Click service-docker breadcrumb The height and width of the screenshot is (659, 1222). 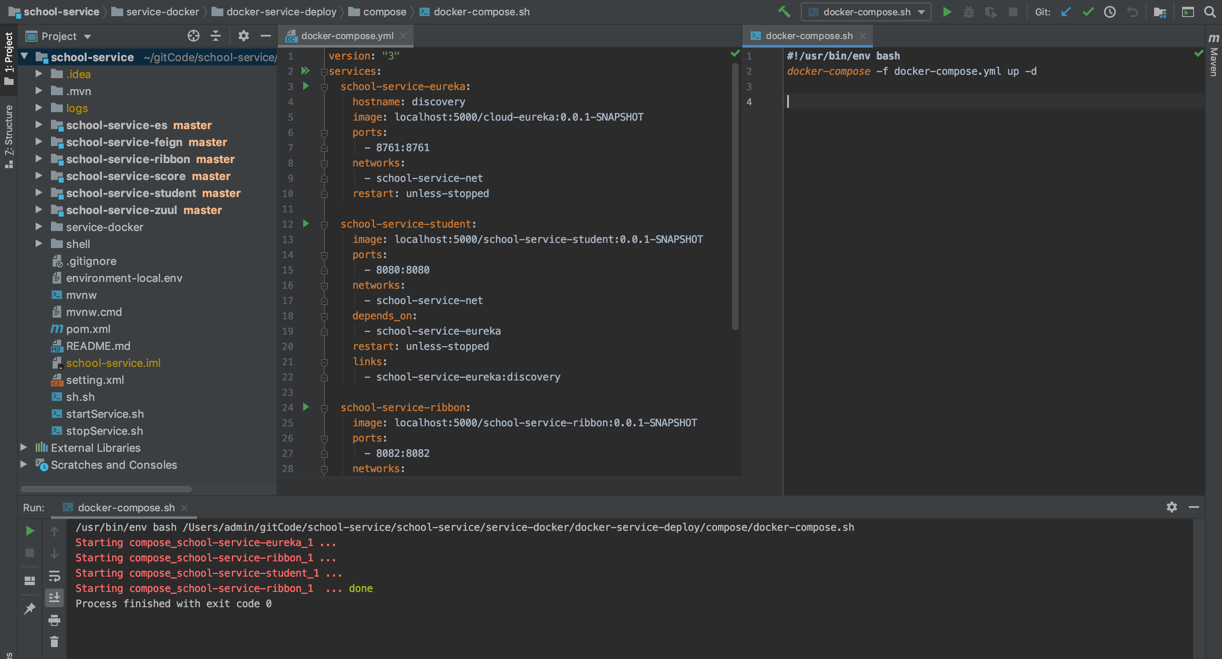(156, 12)
